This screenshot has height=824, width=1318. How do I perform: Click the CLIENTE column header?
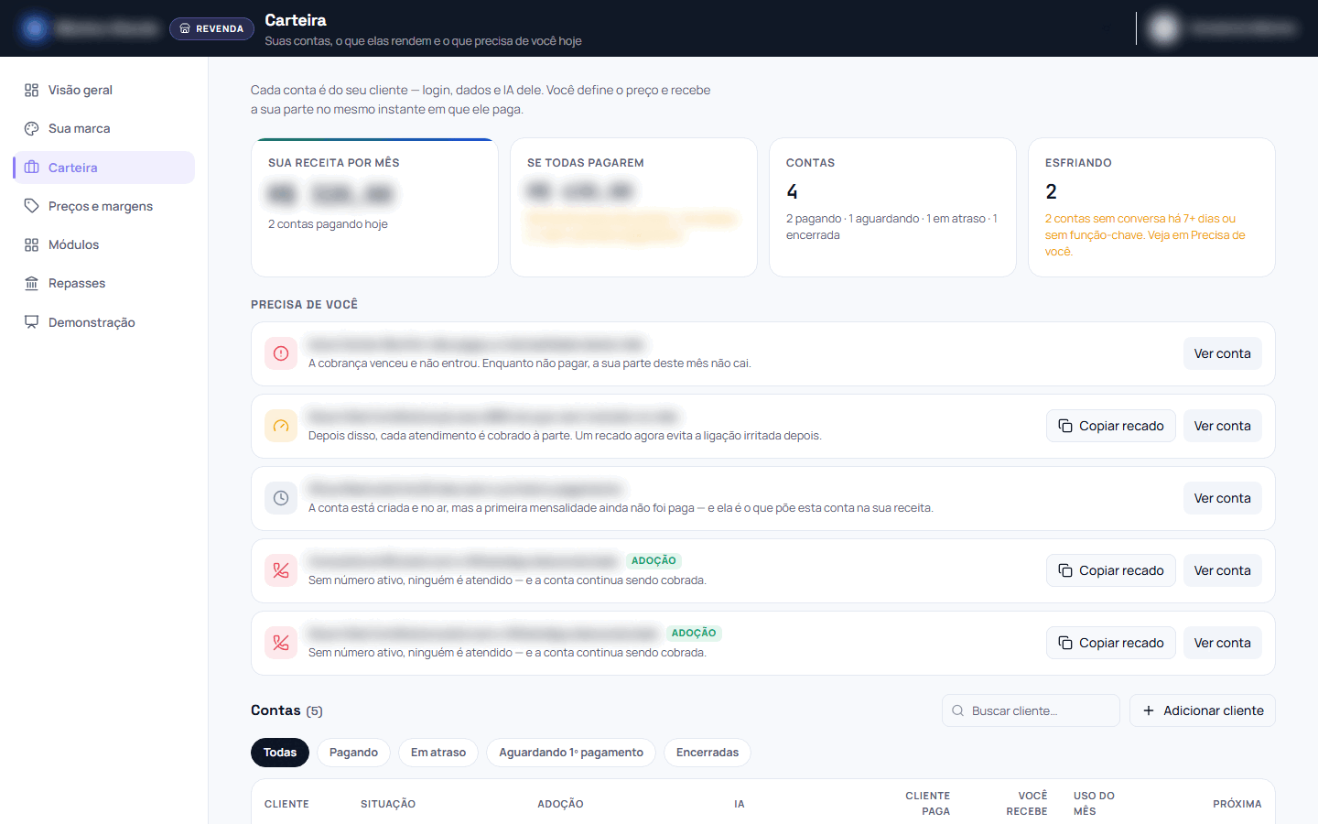[286, 804]
